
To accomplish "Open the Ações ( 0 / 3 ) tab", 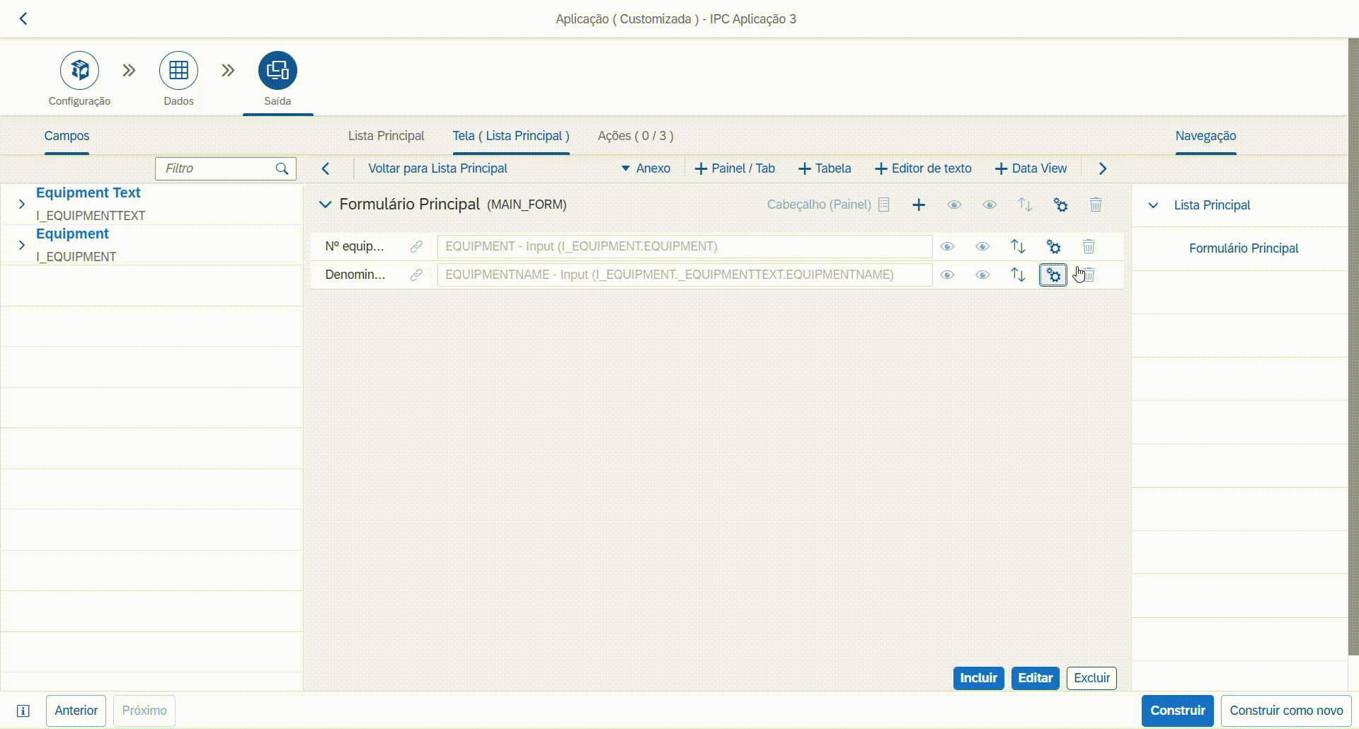I will pos(635,136).
